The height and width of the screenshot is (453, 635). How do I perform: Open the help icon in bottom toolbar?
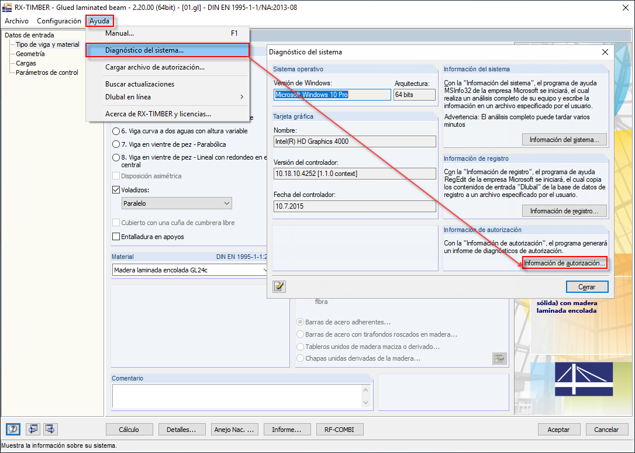coord(13,428)
